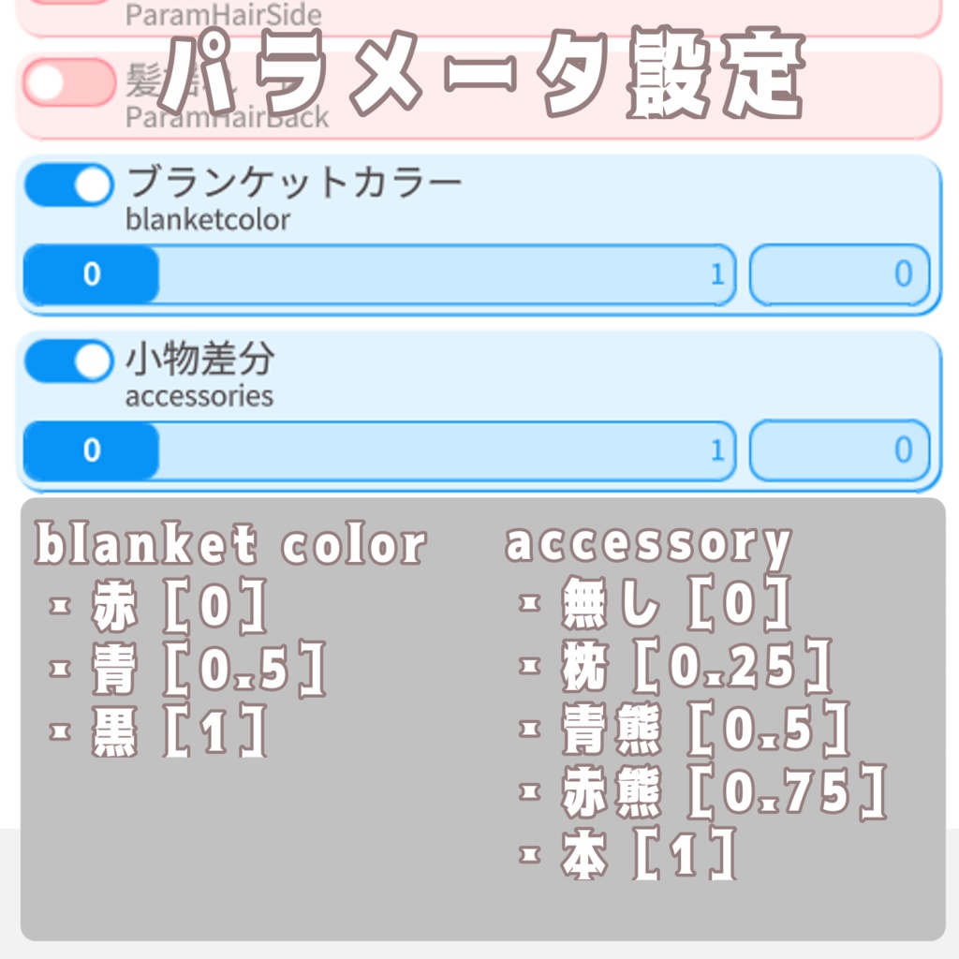Select the accessories parameter label
959x959 pixels.
click(x=197, y=396)
